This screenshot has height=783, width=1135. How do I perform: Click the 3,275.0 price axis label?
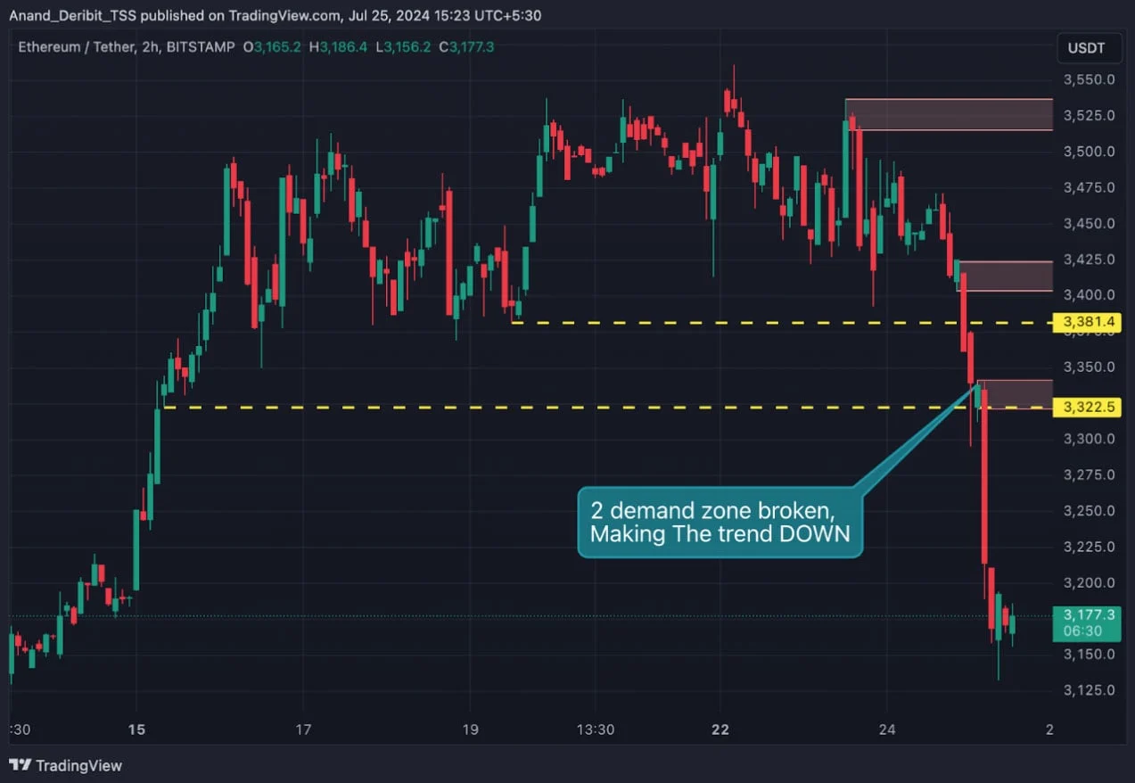(x=1089, y=474)
